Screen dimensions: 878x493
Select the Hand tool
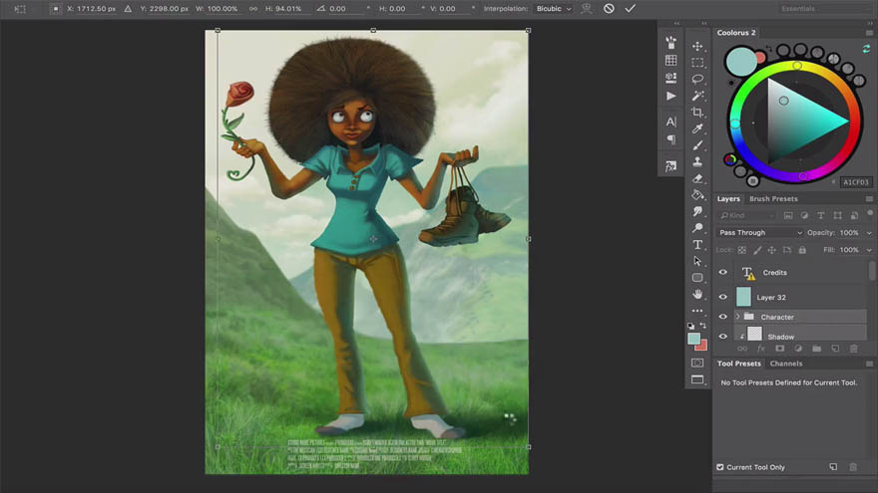click(697, 294)
